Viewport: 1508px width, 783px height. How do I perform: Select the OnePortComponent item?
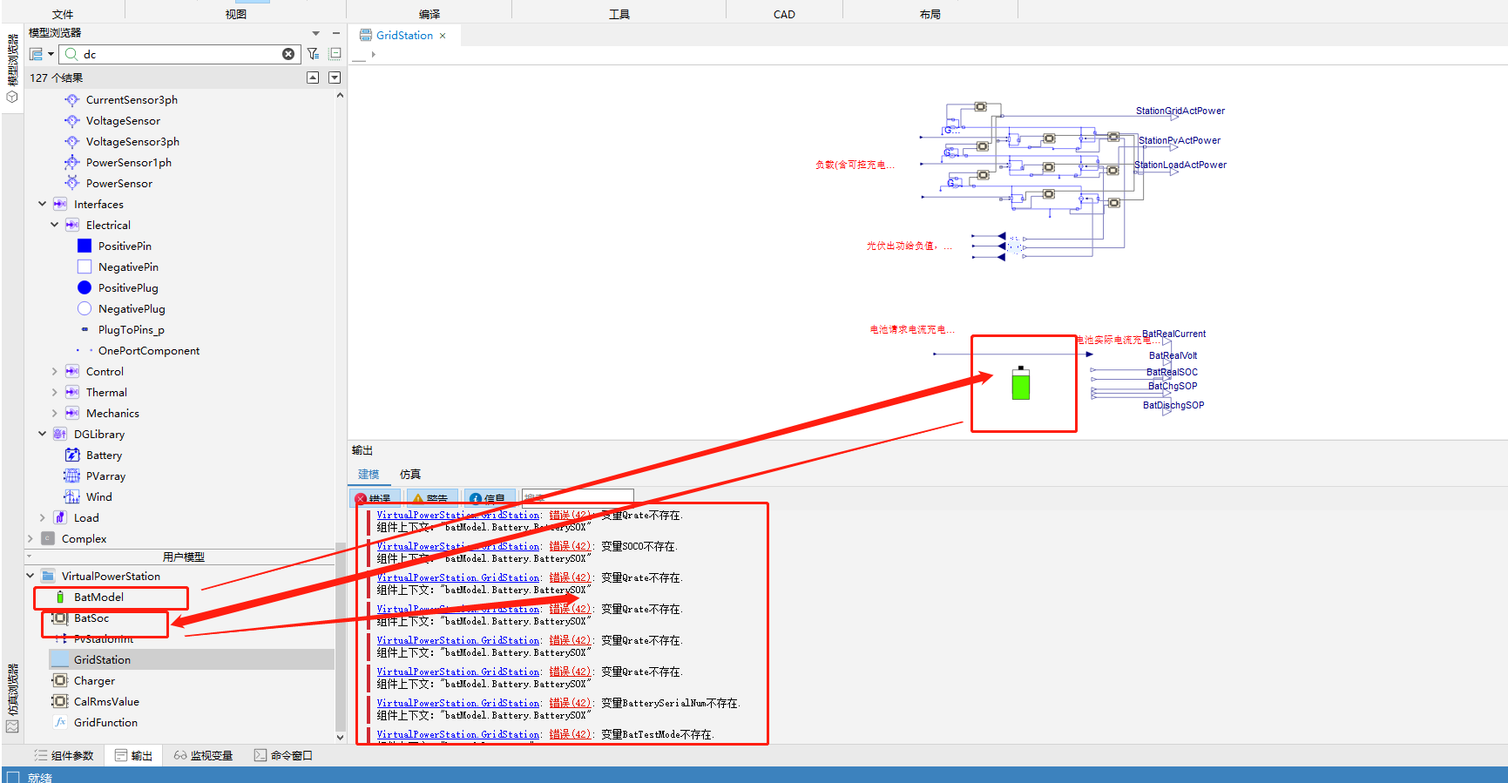149,351
